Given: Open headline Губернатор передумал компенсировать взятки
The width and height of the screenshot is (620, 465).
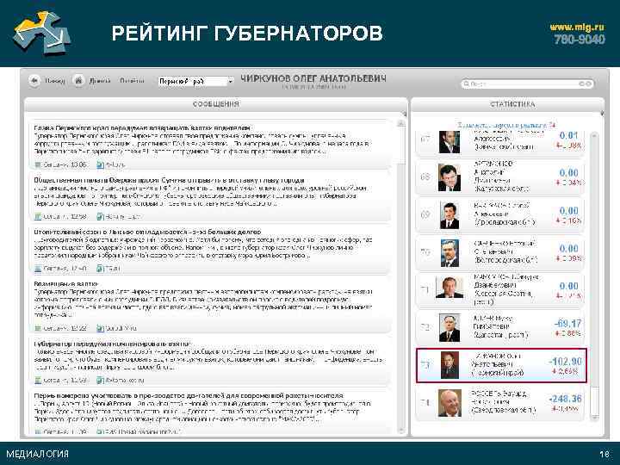Looking at the screenshot, I should click(x=113, y=344).
